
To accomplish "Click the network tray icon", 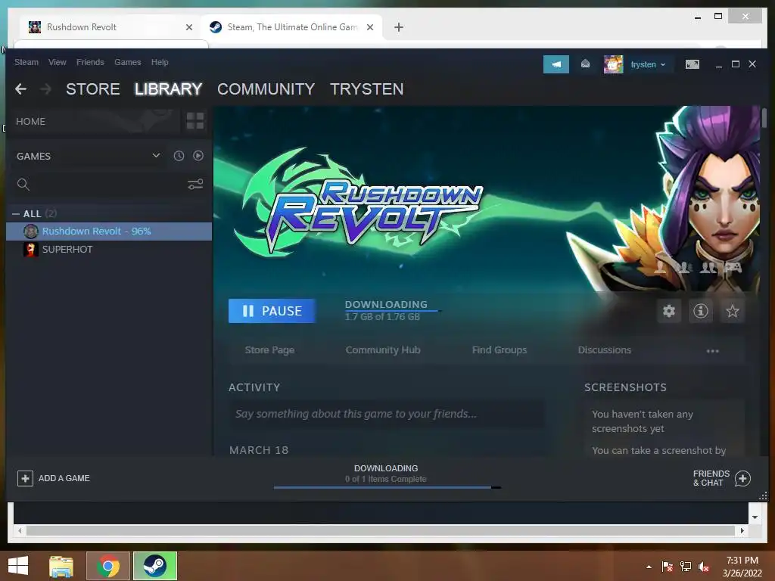I will (686, 567).
